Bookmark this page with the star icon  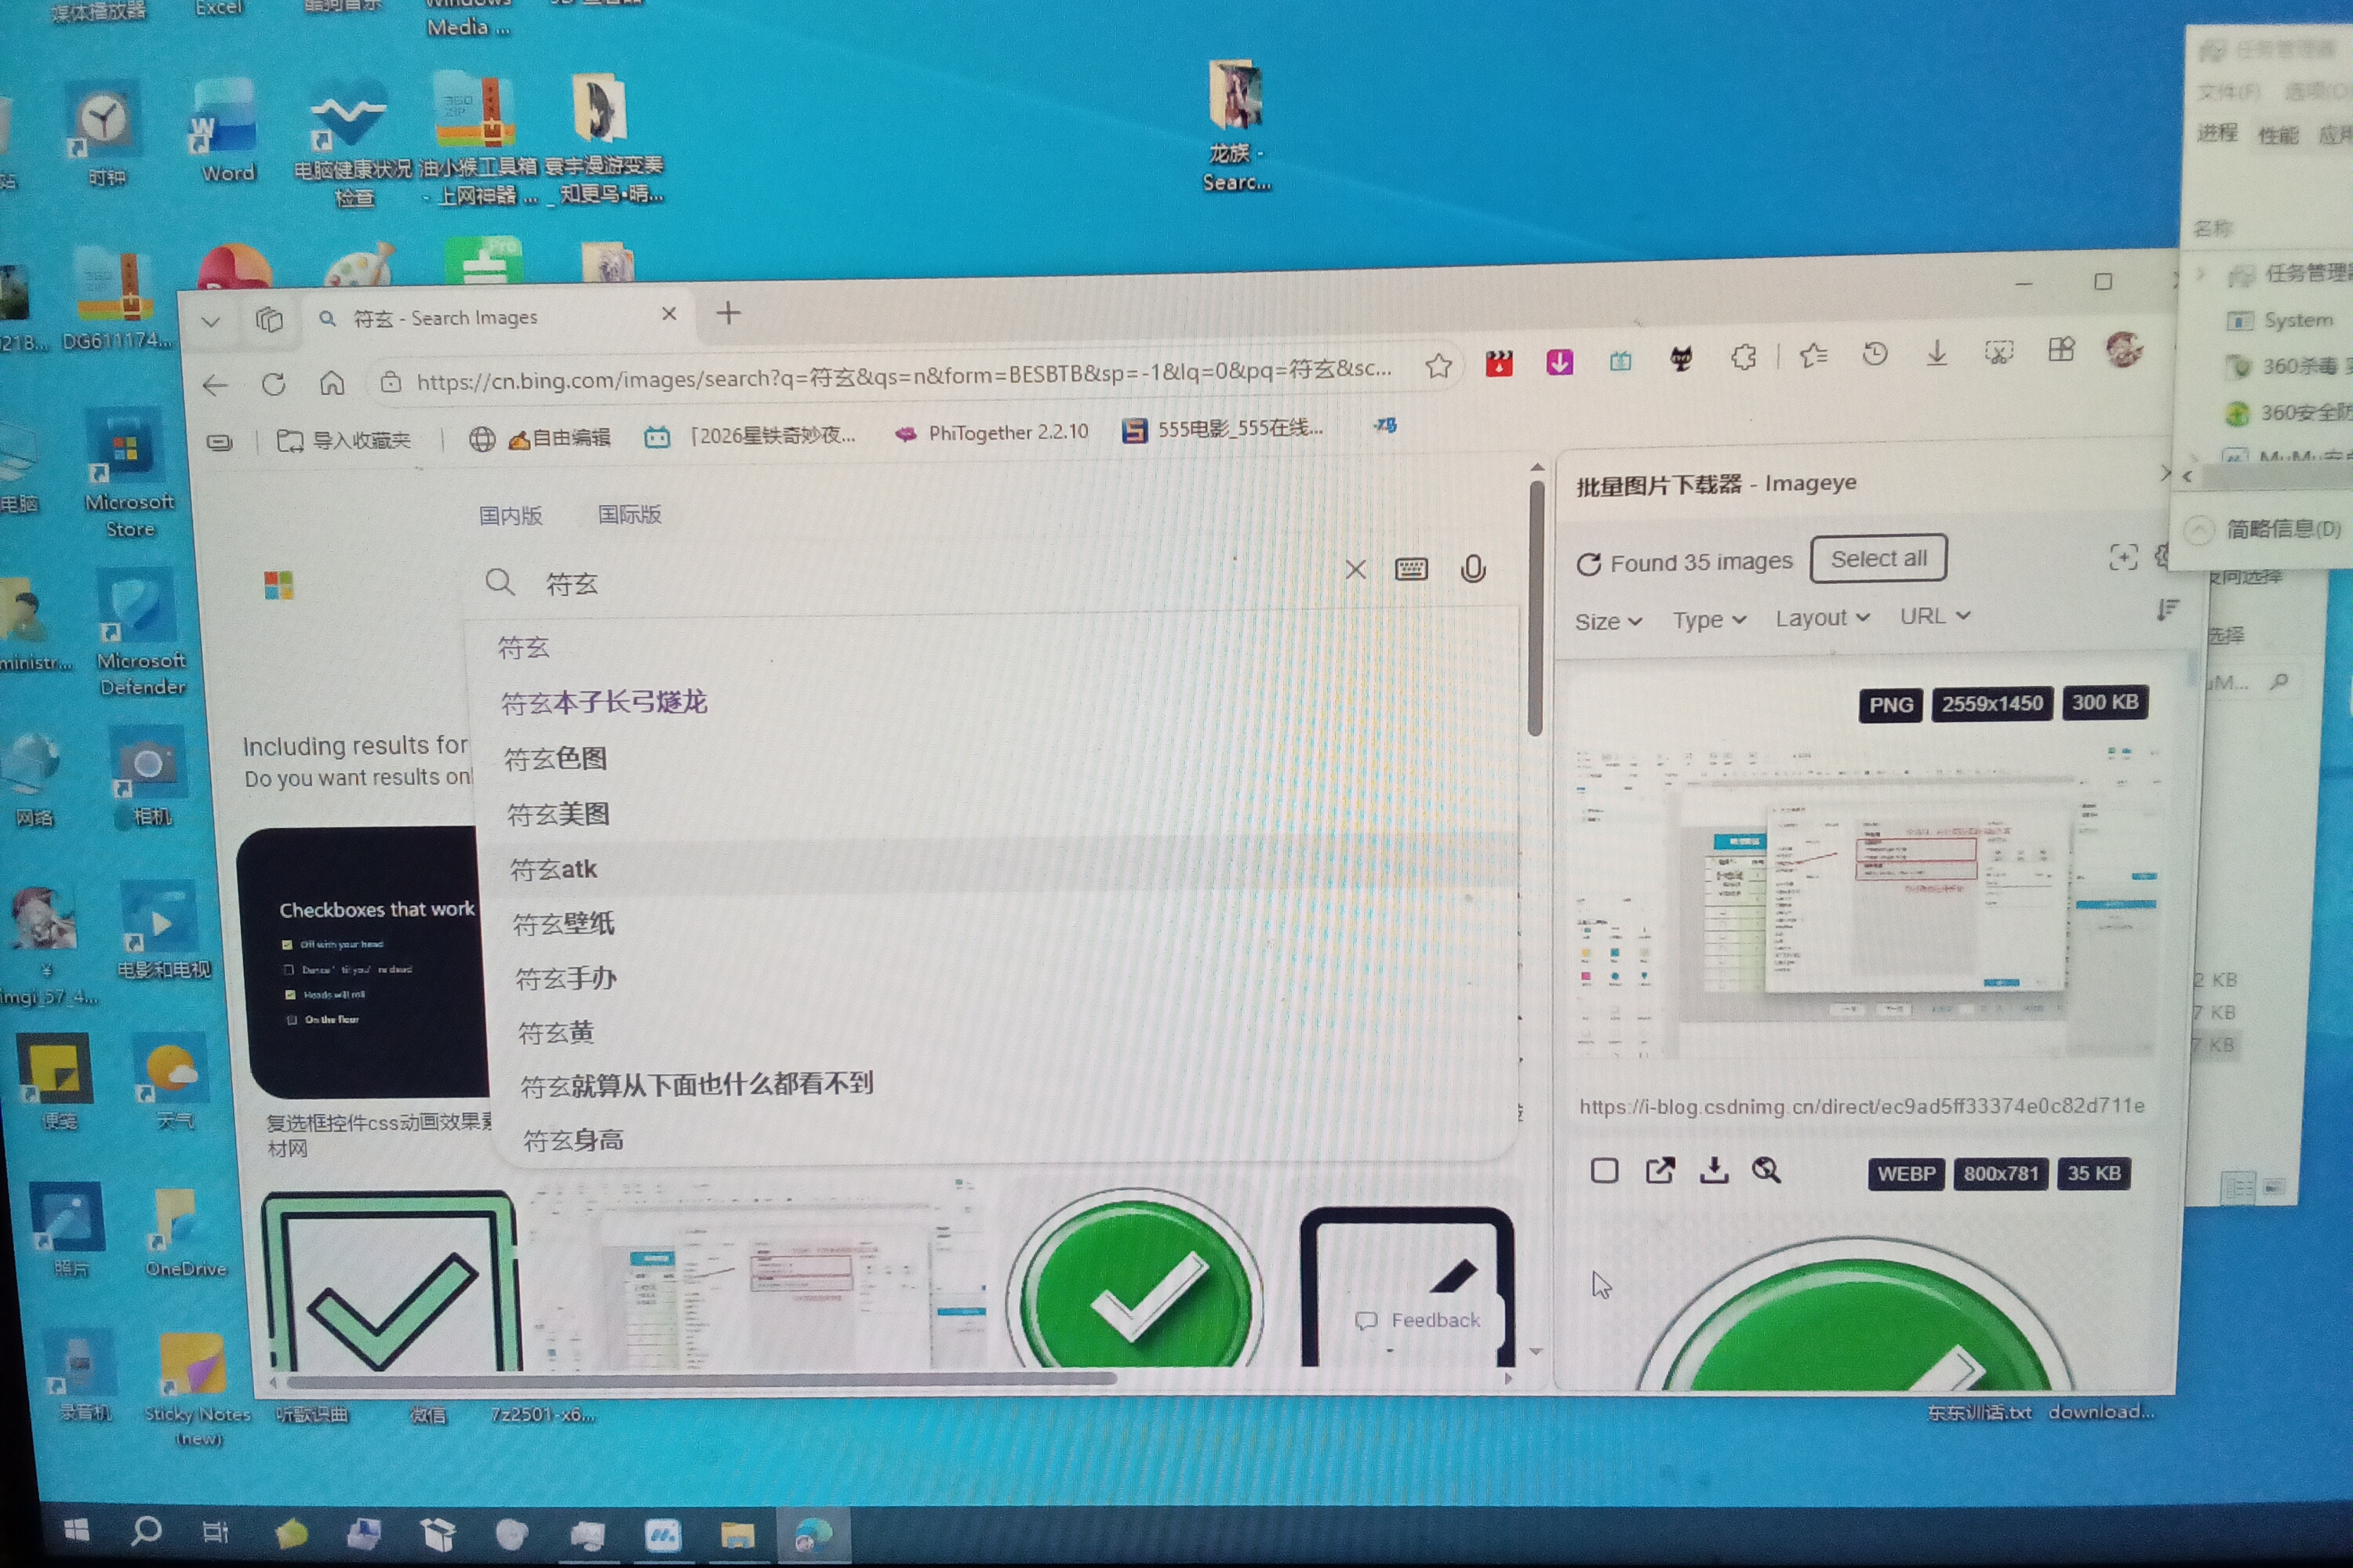(1438, 367)
